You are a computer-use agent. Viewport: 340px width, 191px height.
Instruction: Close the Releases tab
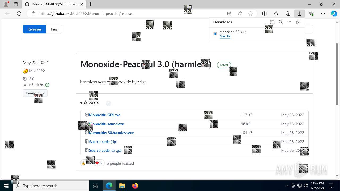[x=82, y=4]
